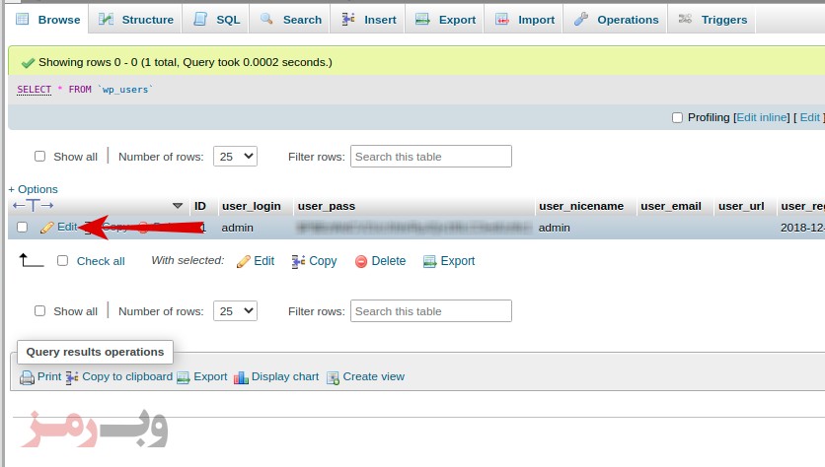Click the Search magnifier icon
The width and height of the screenshot is (825, 467).
(266, 19)
